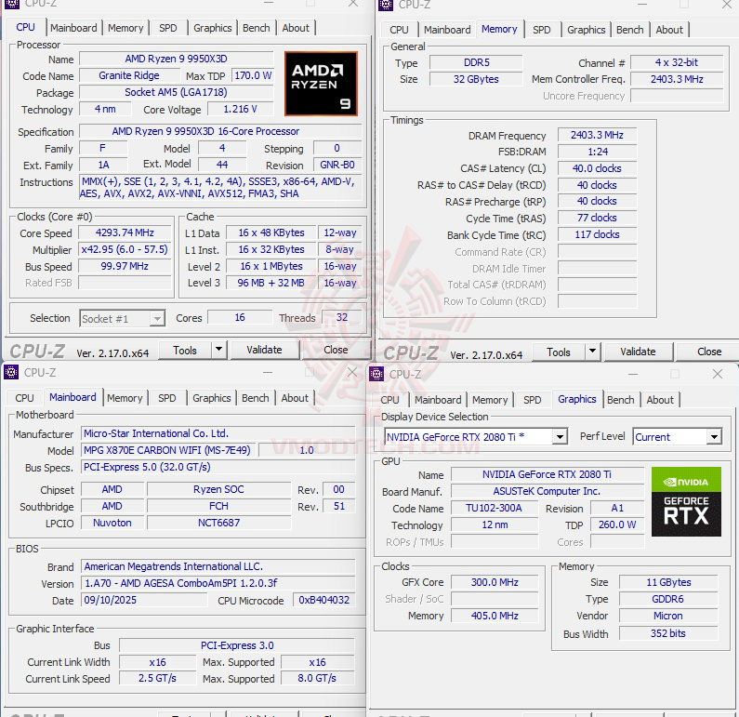Switch to Graphics tab in Memory window
This screenshot has width=739, height=717.
click(587, 30)
